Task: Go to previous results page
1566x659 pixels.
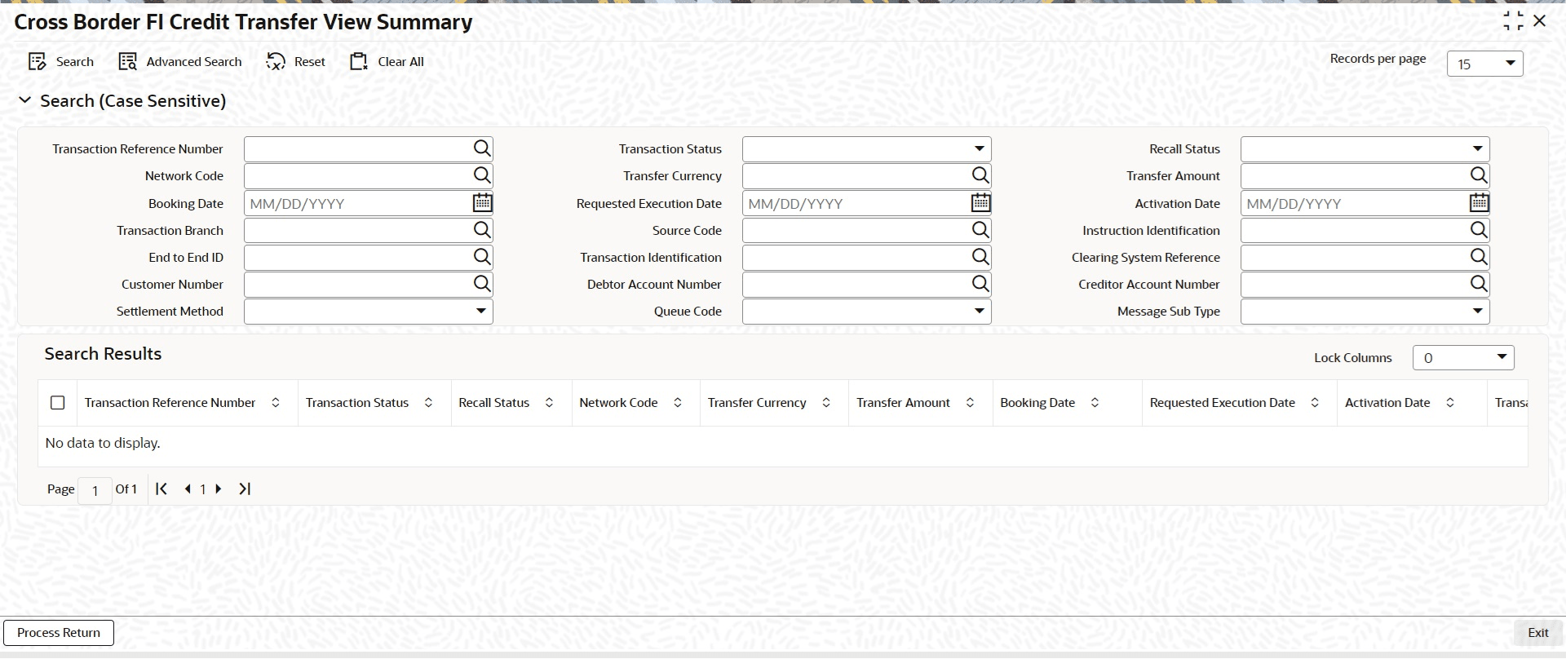Action: 188,489
